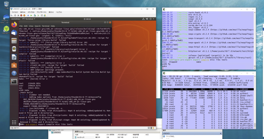The height and width of the screenshot is (139, 264).
Task: Open Rhythmbox music player in dock
Action: [x=14, y=49]
